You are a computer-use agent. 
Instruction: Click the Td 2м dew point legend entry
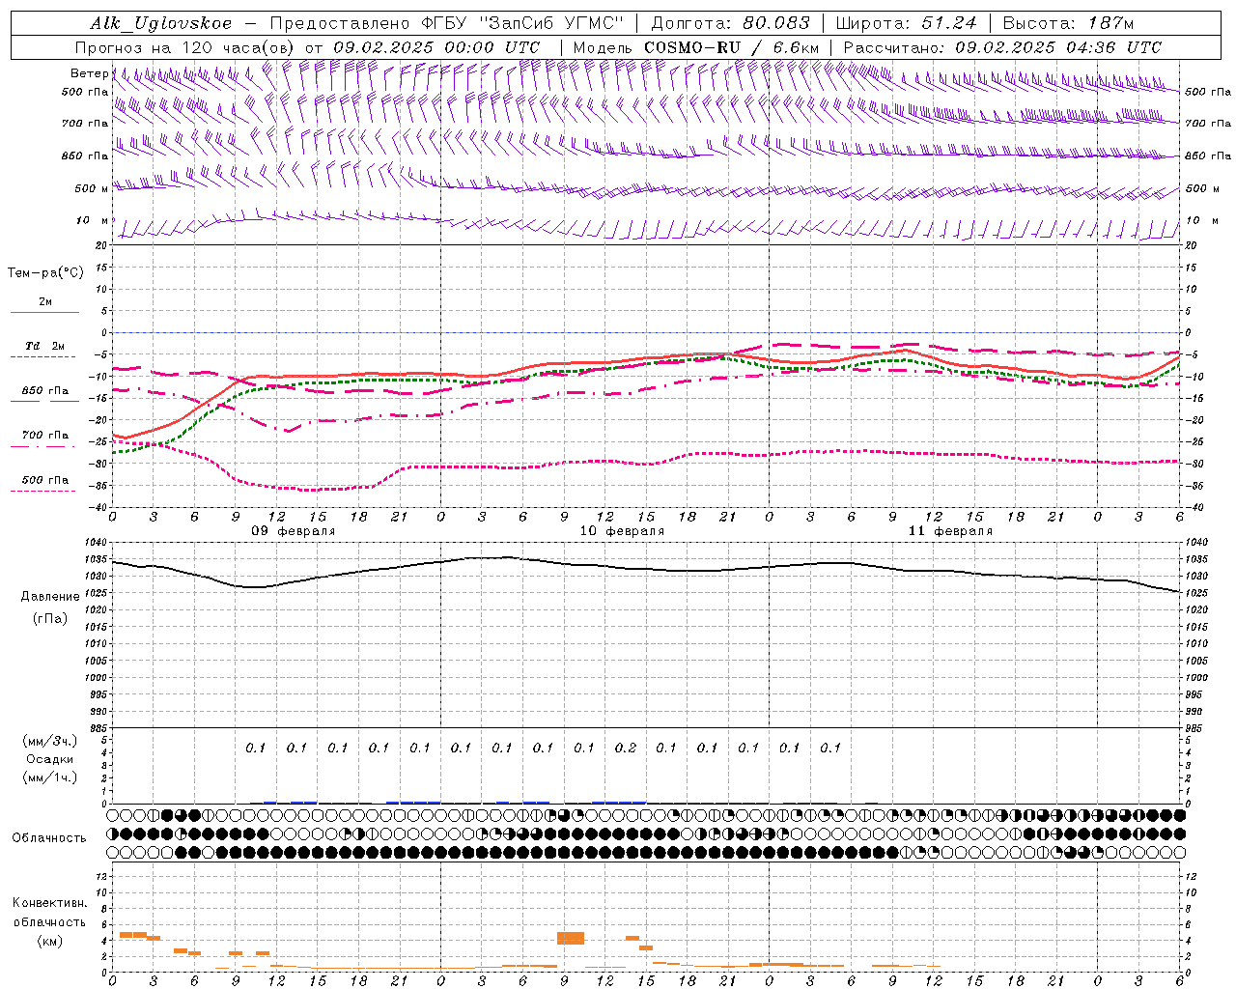pos(44,346)
